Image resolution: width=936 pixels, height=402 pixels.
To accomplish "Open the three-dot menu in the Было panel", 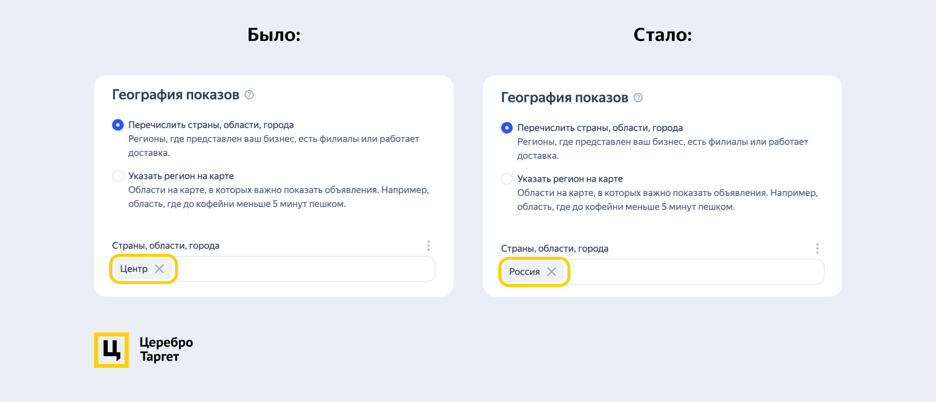I will click(x=429, y=246).
